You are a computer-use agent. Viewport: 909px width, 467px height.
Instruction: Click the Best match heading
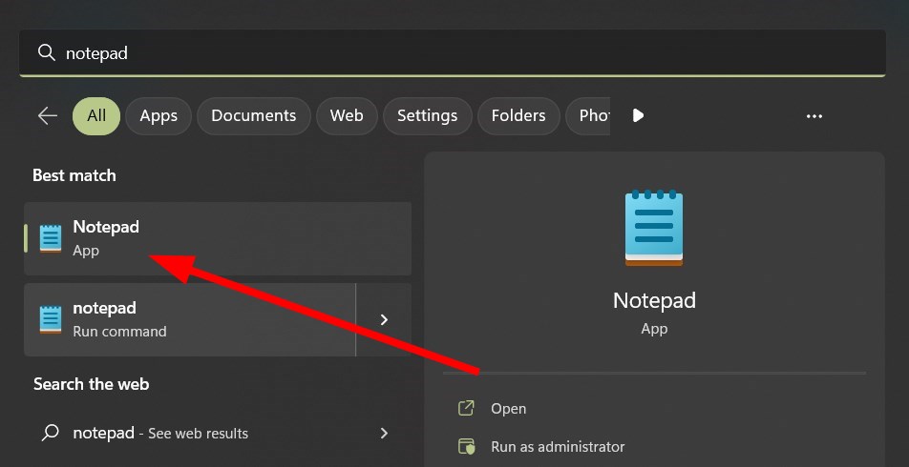point(74,175)
